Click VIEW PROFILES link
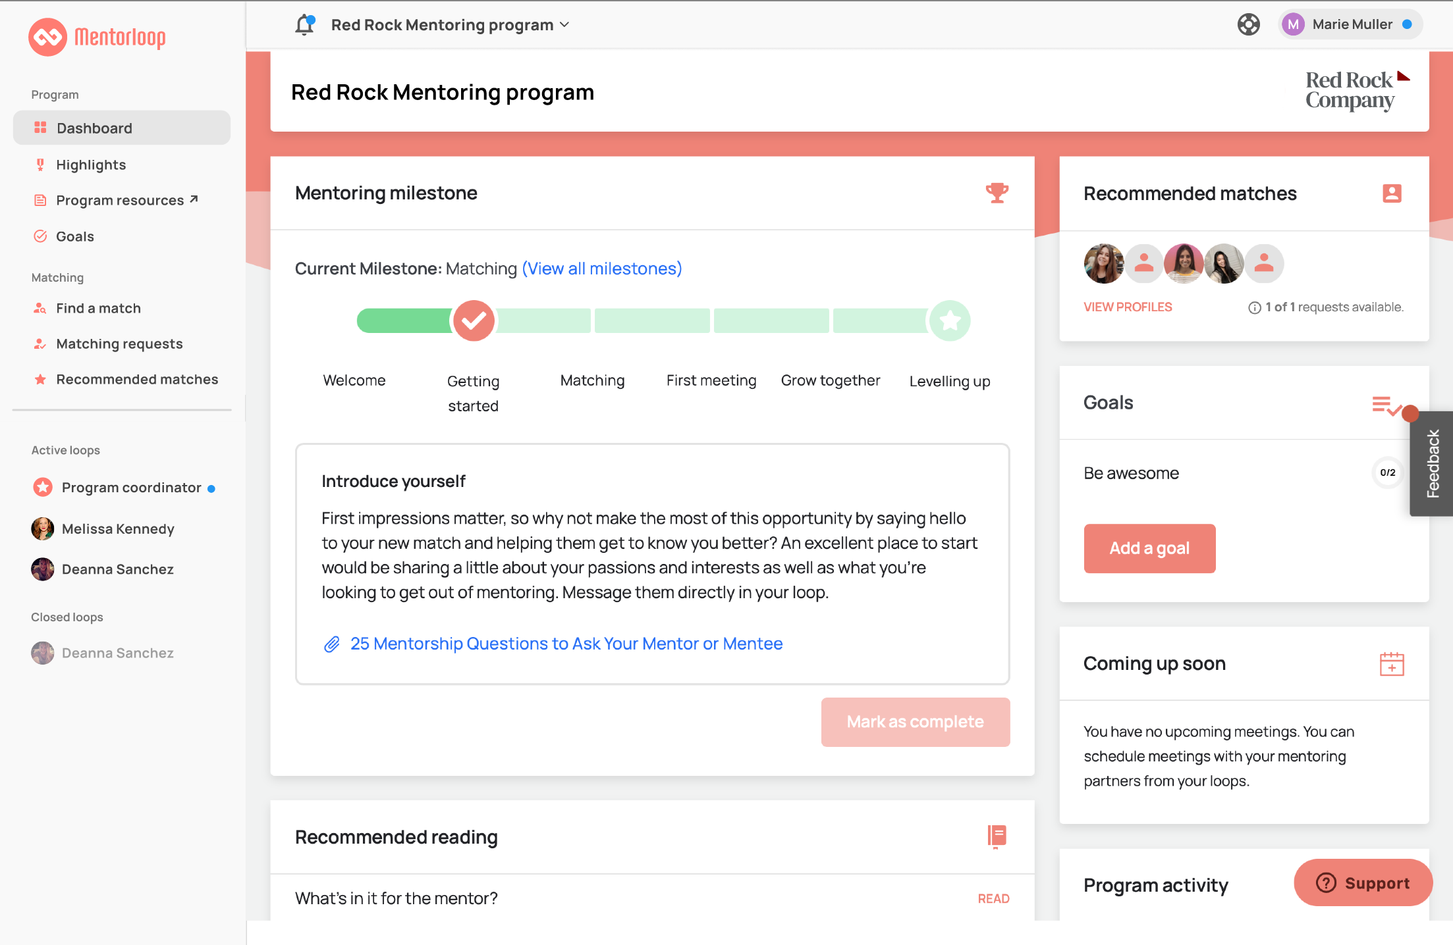 [x=1128, y=307]
